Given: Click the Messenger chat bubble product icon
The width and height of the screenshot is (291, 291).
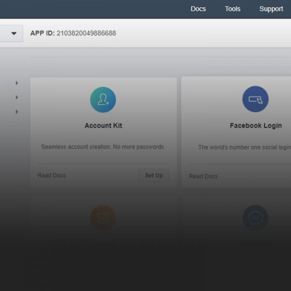Looking at the screenshot, I should 256,218.
